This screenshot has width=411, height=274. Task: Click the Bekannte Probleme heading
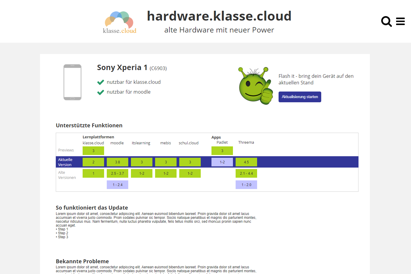pyautogui.click(x=82, y=261)
